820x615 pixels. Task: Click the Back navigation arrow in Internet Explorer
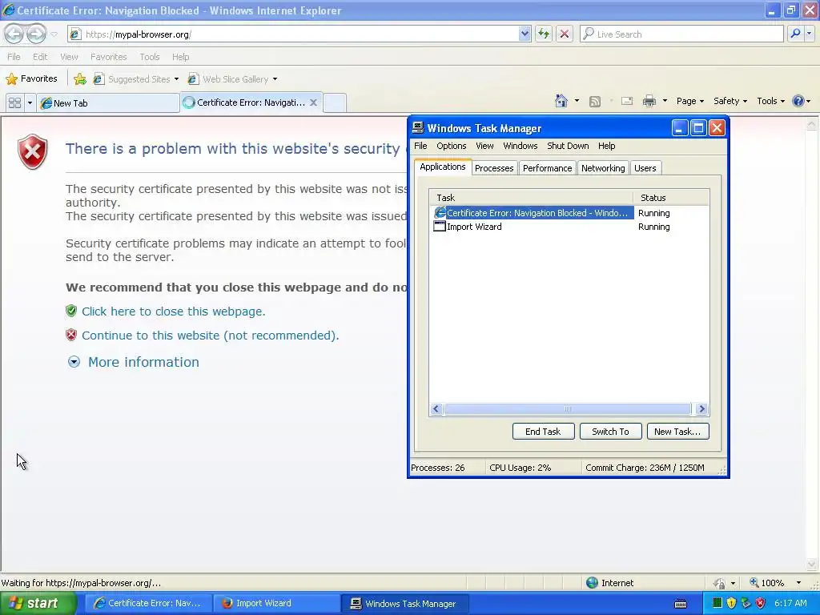pos(14,34)
